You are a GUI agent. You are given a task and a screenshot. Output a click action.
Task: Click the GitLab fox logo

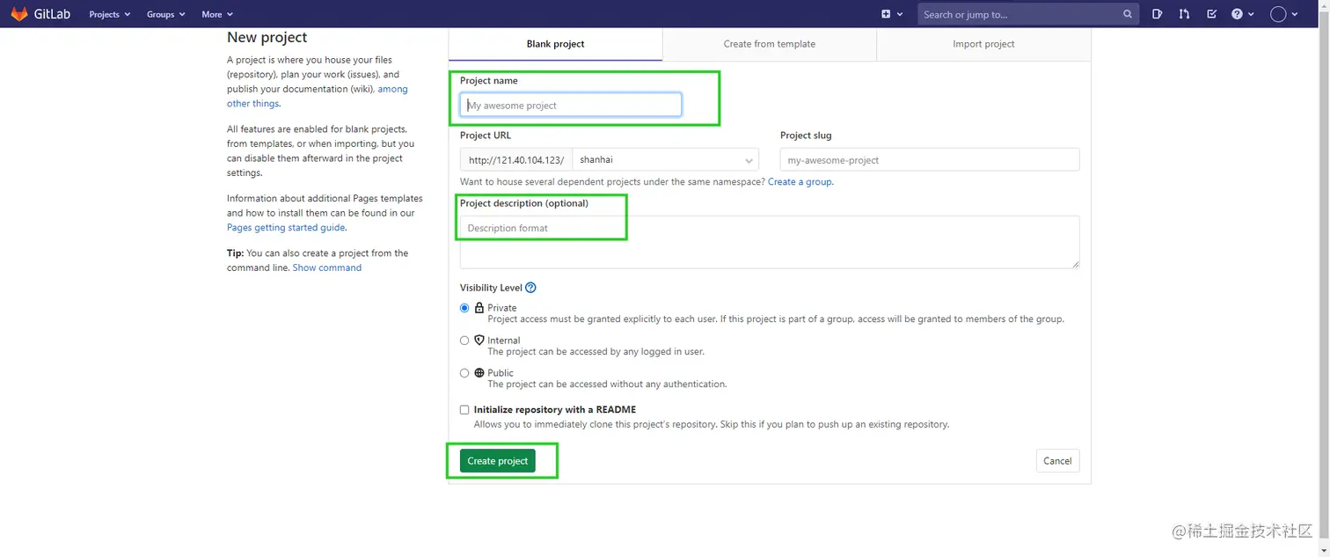coord(19,14)
